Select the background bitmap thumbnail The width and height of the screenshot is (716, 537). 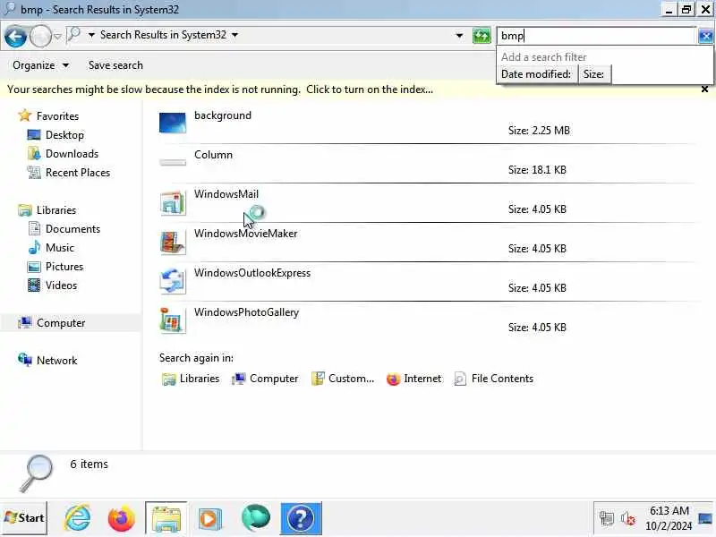click(173, 123)
